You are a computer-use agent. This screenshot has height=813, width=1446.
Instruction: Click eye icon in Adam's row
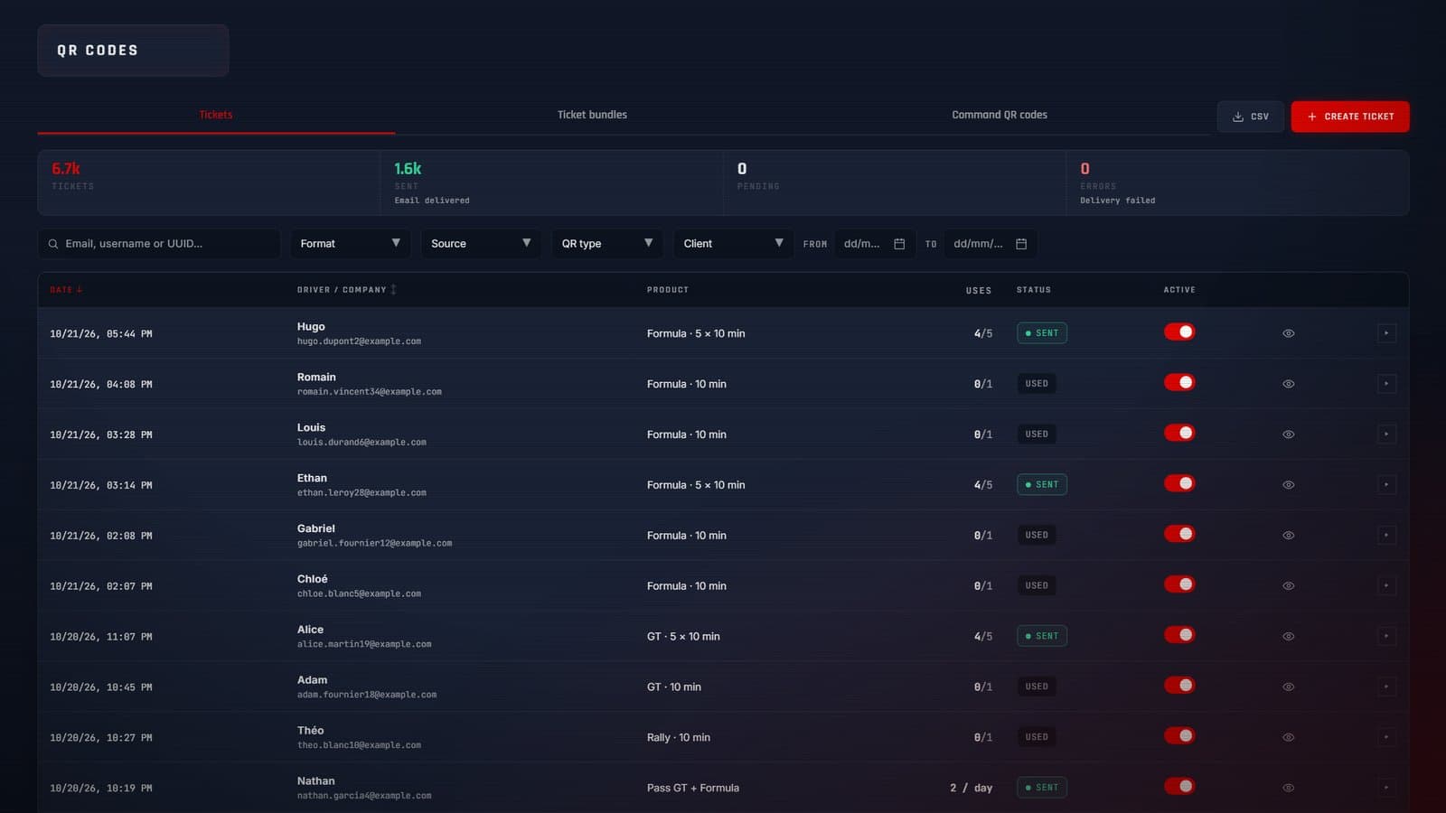pos(1289,687)
